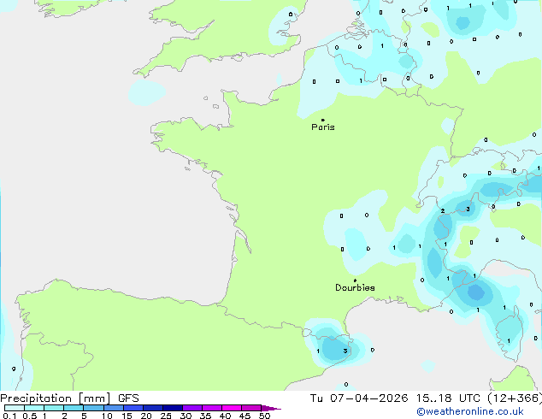Image resolution: width=542 pixels, height=419 pixels.
Task: Pick the 2–5 mm legend swatch
Action: point(74,408)
